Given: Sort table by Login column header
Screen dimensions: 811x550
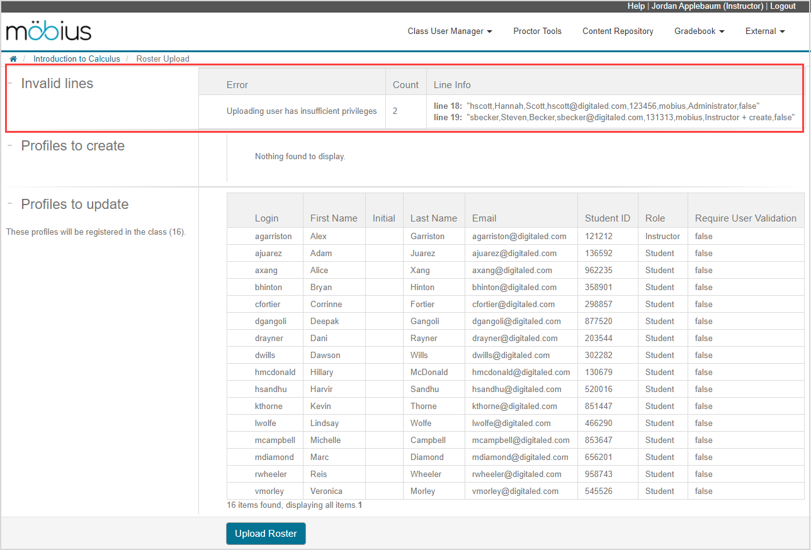Looking at the screenshot, I should coord(266,218).
